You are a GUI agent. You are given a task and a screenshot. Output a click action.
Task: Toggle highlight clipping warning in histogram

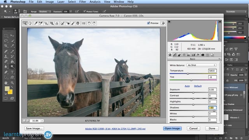pos(219,22)
